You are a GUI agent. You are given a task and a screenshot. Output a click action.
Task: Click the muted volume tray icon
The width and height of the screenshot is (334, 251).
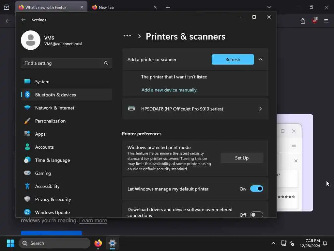(x=292, y=243)
